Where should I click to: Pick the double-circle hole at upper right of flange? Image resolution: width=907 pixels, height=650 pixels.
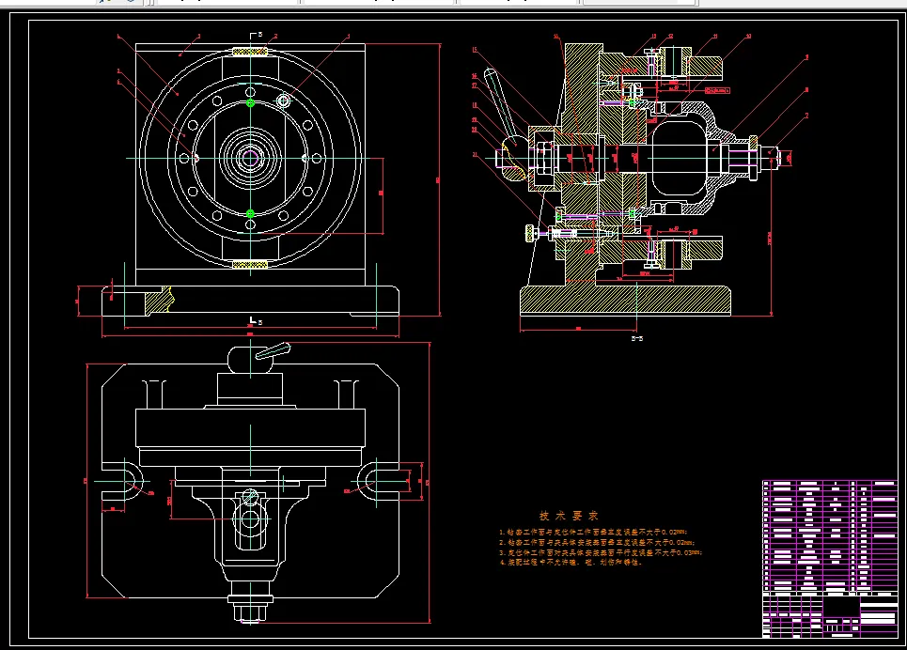(x=283, y=101)
